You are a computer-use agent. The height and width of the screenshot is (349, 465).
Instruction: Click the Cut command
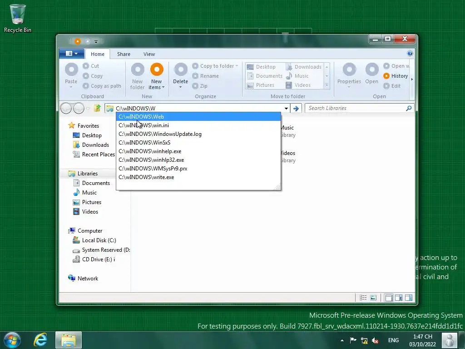click(x=91, y=66)
